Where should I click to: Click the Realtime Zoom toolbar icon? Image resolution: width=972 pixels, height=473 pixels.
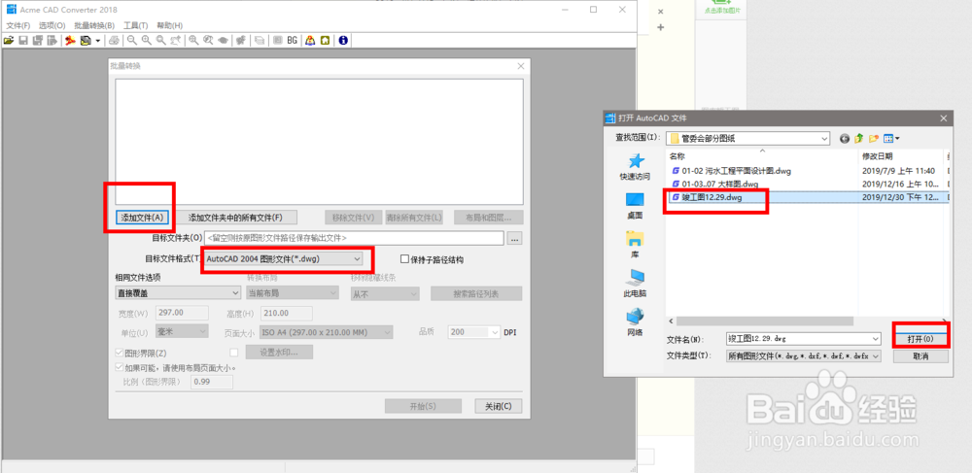click(208, 40)
